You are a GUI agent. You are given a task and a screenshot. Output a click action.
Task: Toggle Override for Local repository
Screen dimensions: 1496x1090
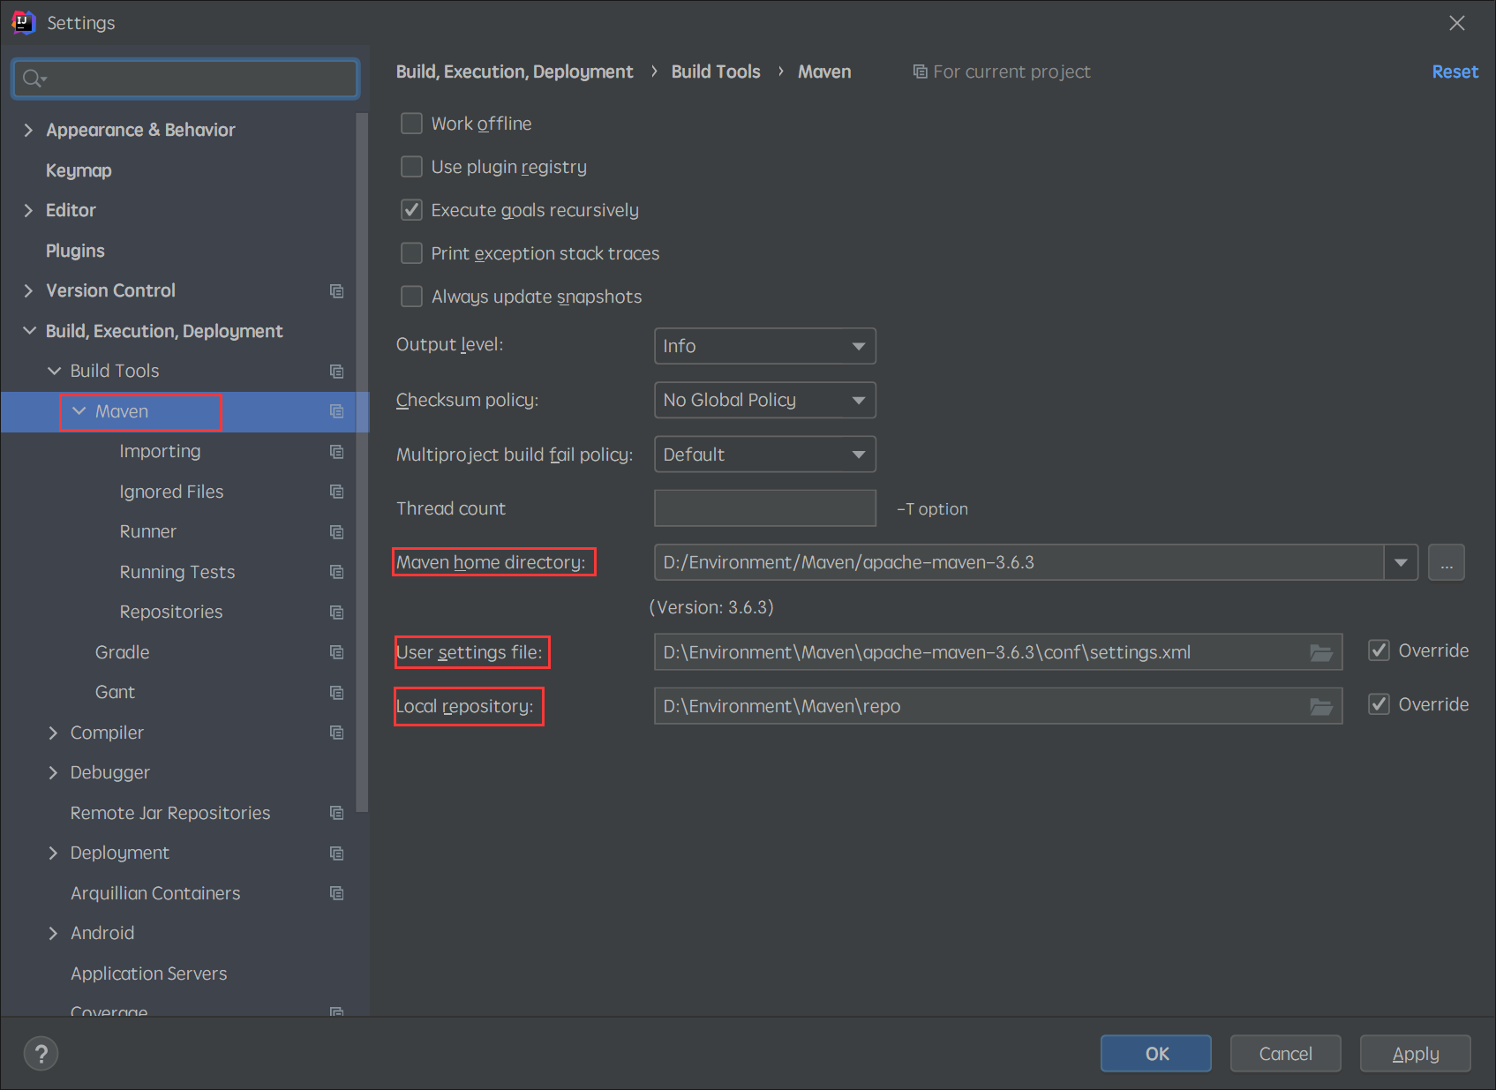pyautogui.click(x=1379, y=704)
